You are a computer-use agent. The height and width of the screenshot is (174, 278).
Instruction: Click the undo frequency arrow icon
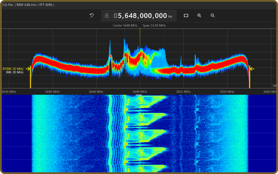click(92, 16)
